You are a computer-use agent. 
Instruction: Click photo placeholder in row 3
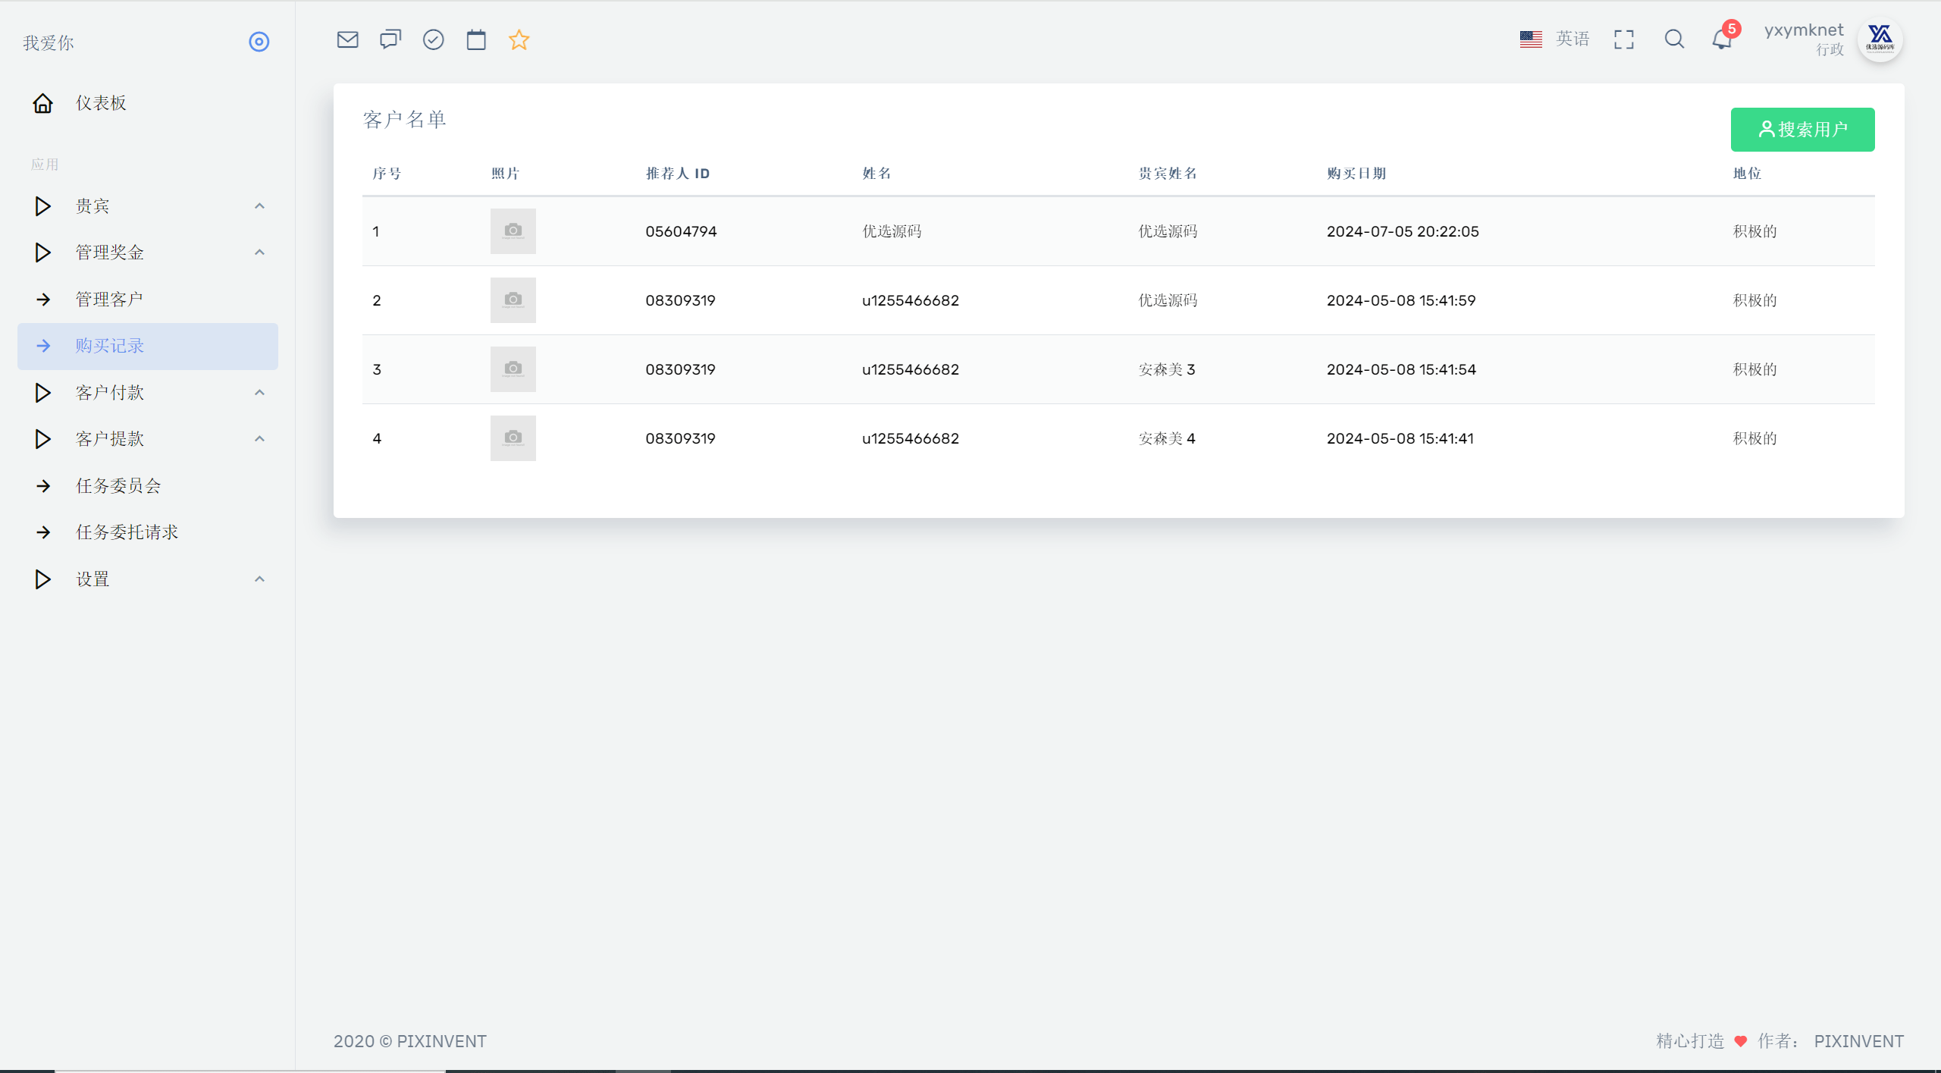(513, 369)
